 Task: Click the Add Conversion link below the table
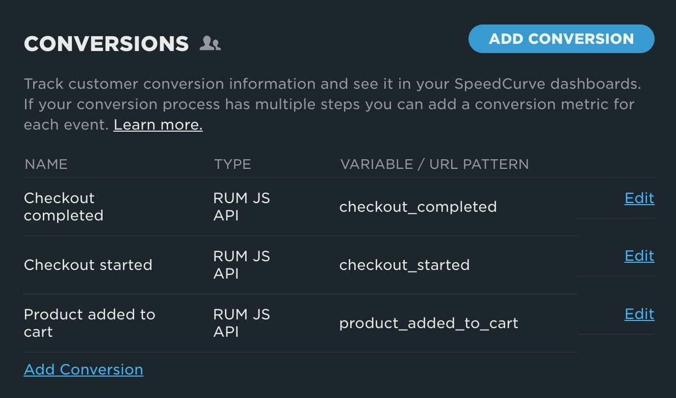(84, 369)
